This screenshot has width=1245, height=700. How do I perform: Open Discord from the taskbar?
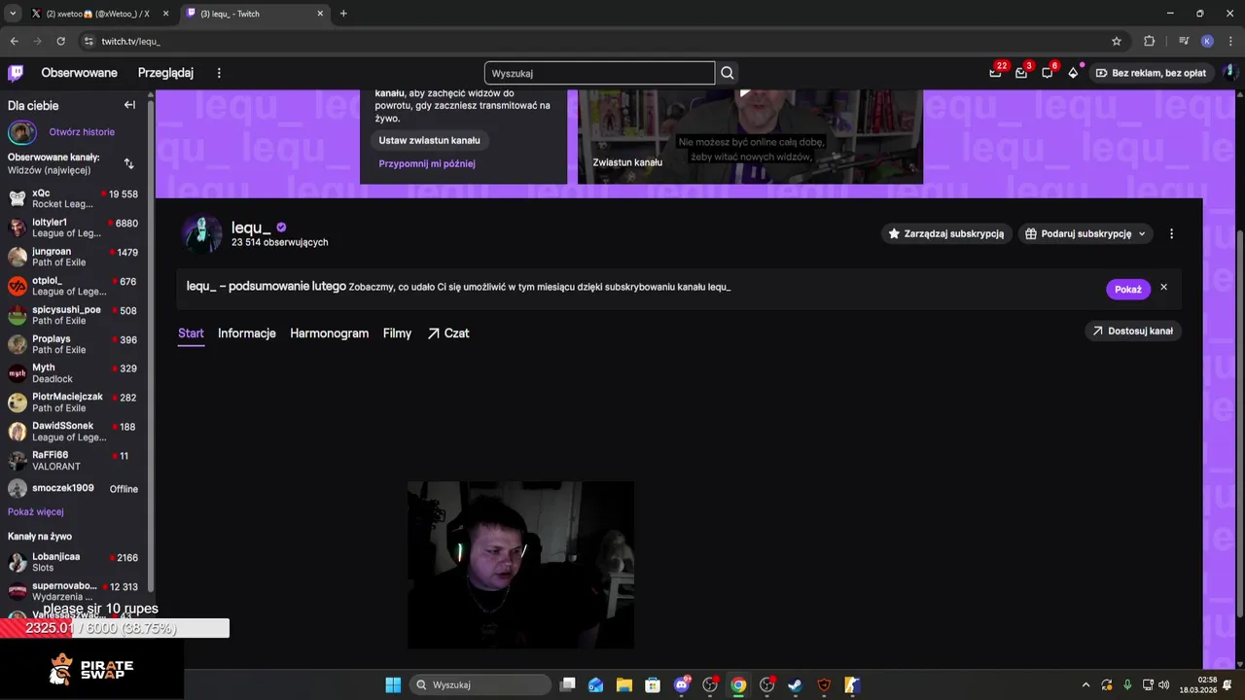click(682, 684)
